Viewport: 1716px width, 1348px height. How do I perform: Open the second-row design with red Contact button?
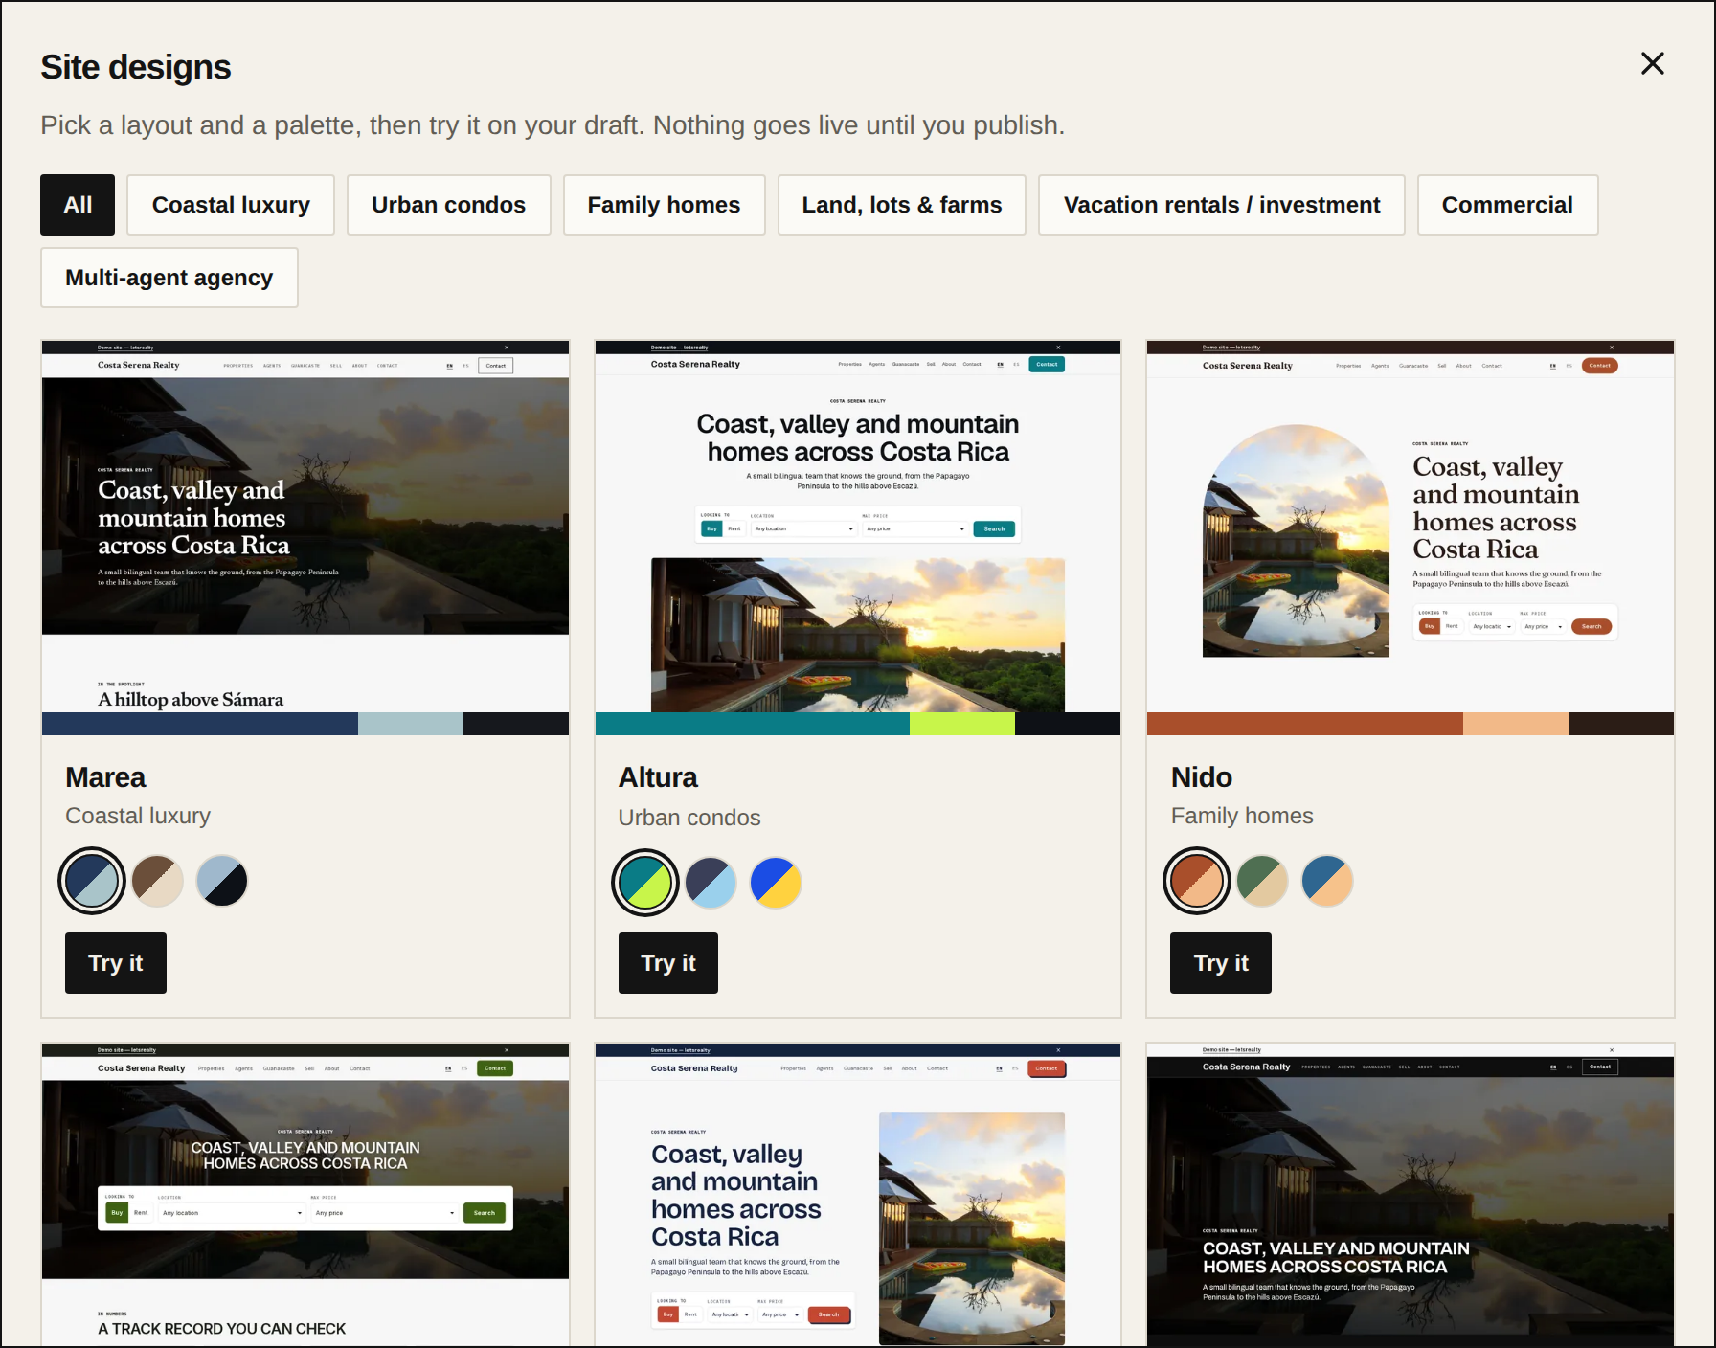click(858, 1195)
